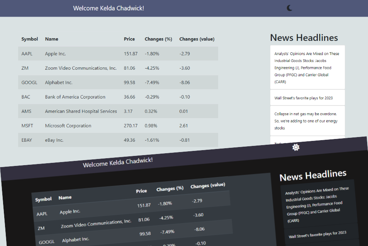368x246 pixels.
Task: Click the -1.61% change cell
Action: pyautogui.click(x=152, y=140)
